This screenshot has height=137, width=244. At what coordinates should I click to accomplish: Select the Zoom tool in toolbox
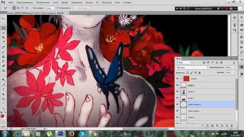click(3, 108)
